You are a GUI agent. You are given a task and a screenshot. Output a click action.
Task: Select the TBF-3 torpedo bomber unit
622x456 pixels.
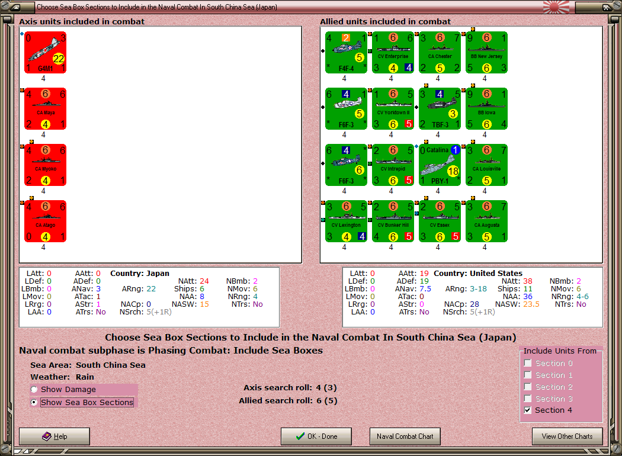click(x=440, y=109)
